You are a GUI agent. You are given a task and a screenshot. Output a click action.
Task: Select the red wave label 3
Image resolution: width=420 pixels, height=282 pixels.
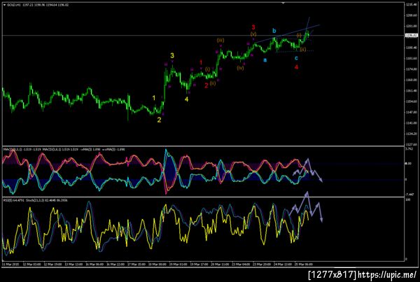(253, 27)
